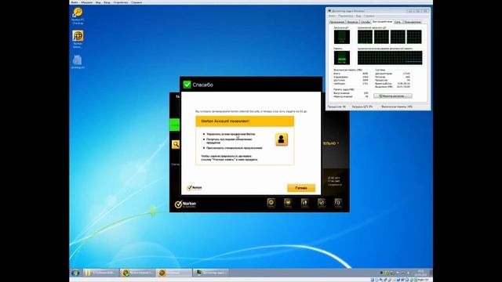Click the 'Спасибо' dialog title text
The width and height of the screenshot is (502, 282).
click(x=202, y=85)
